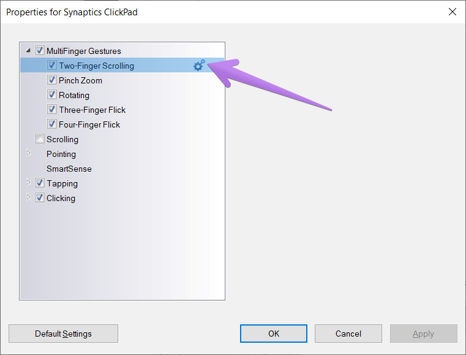Disable the Four-Finger Flick checkbox

(53, 124)
